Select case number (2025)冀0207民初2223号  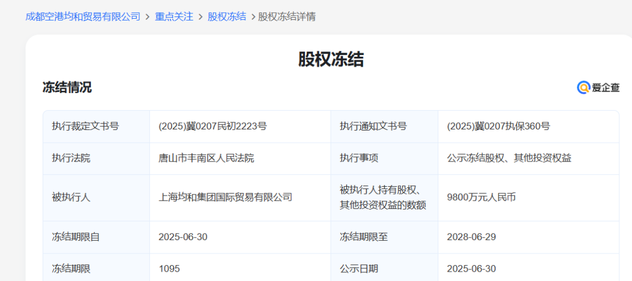pos(213,126)
